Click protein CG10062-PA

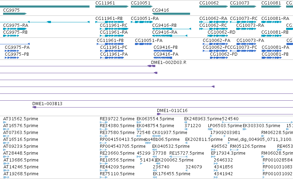pyautogui.click(x=215, y=44)
